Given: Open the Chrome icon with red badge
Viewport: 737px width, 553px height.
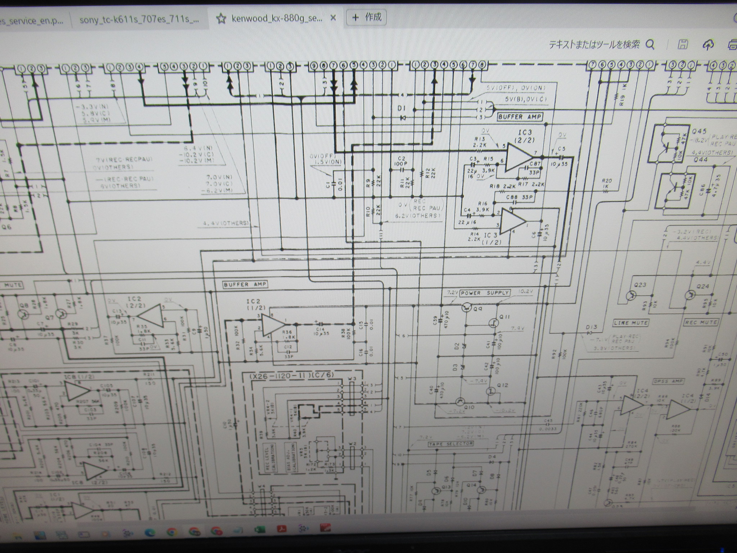Looking at the screenshot, I should coord(216,531).
